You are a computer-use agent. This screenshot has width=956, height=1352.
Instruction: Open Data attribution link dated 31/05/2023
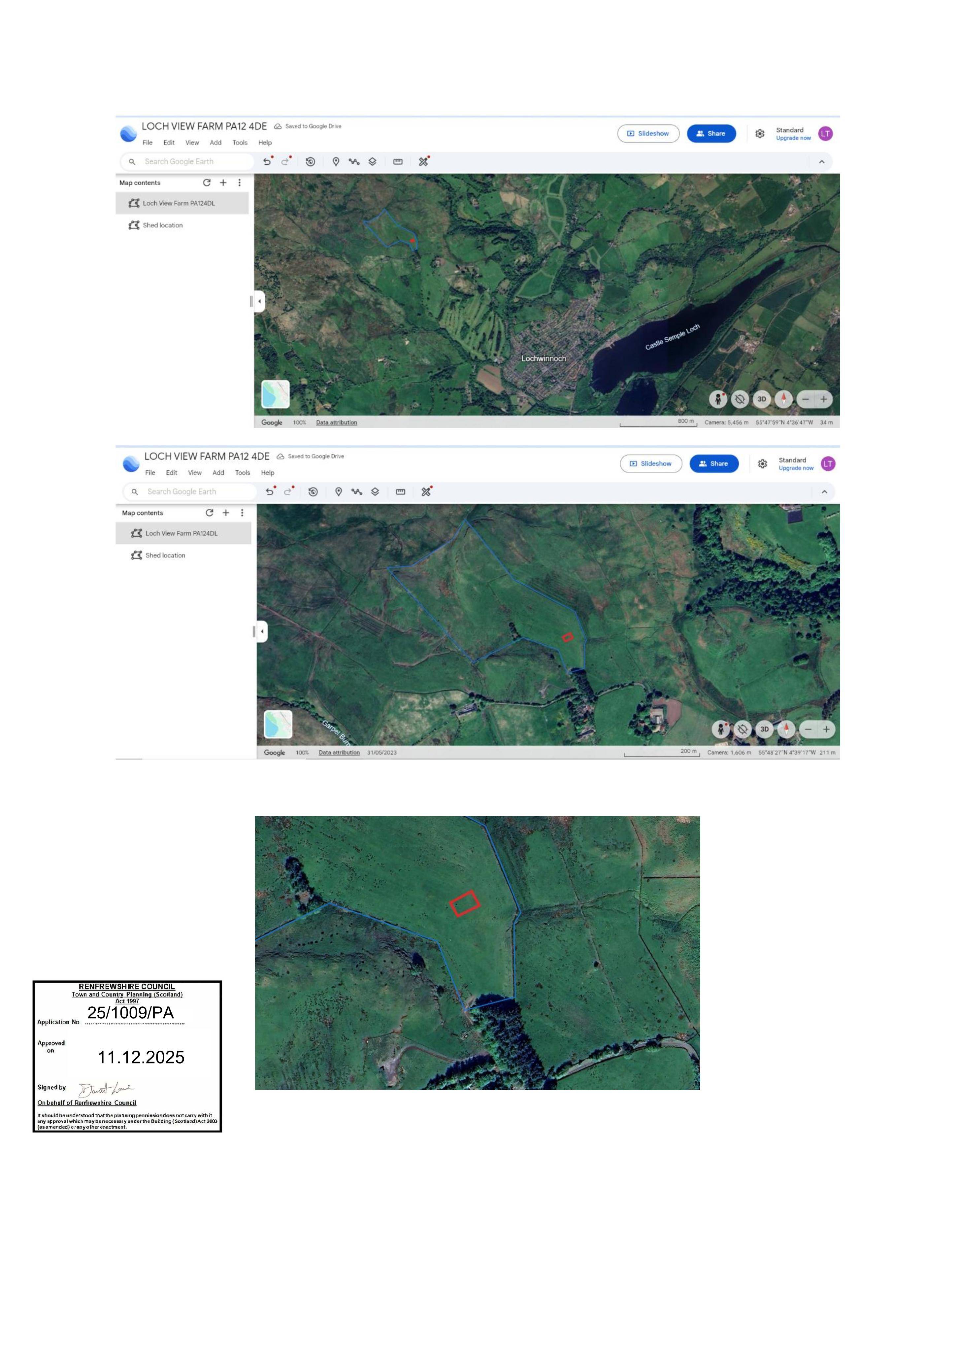339,753
